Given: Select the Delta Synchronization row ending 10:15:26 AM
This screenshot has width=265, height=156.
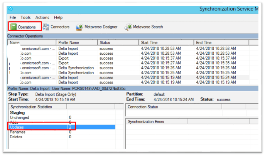Looking at the screenshot, I should point(77,67).
